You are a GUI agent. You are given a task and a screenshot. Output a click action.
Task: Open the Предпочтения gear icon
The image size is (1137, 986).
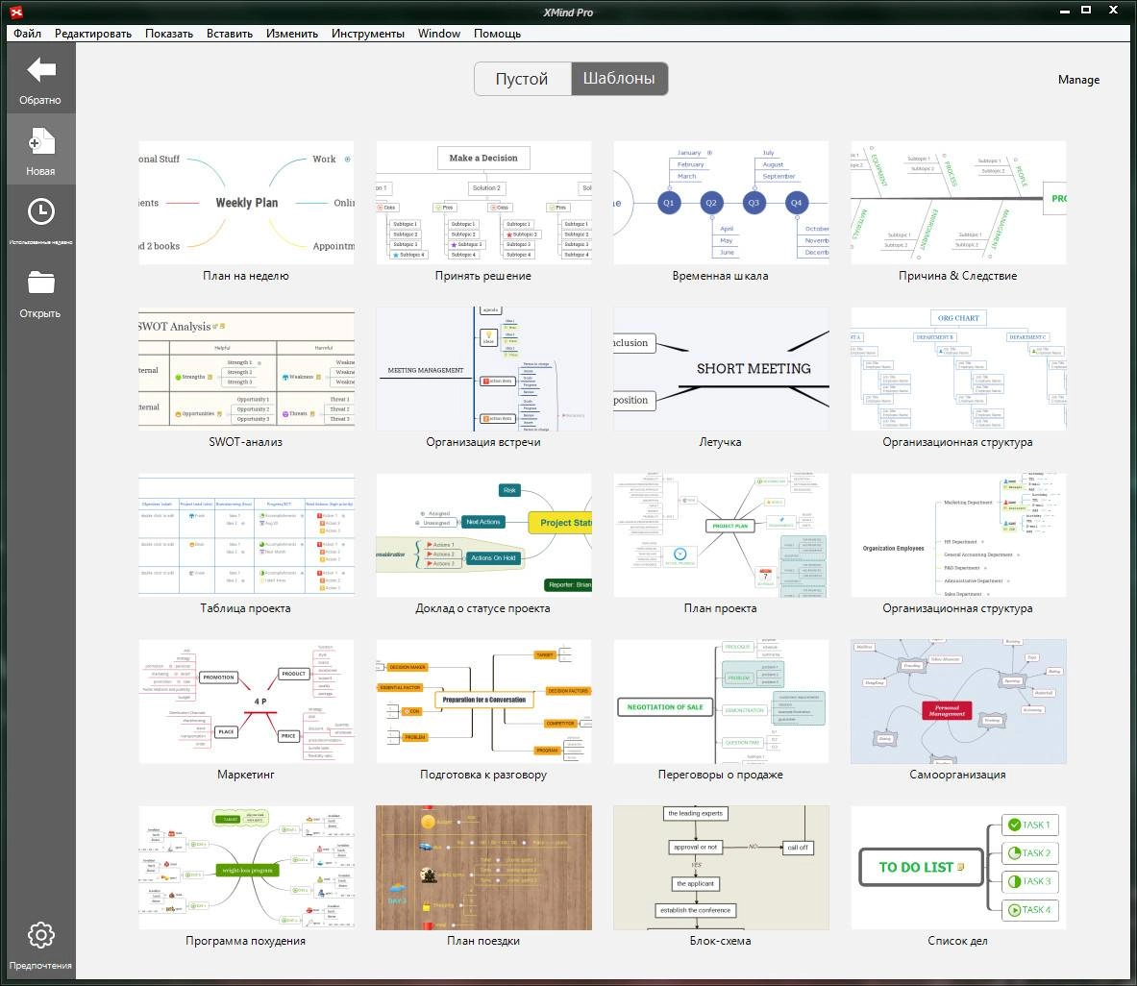(40, 935)
